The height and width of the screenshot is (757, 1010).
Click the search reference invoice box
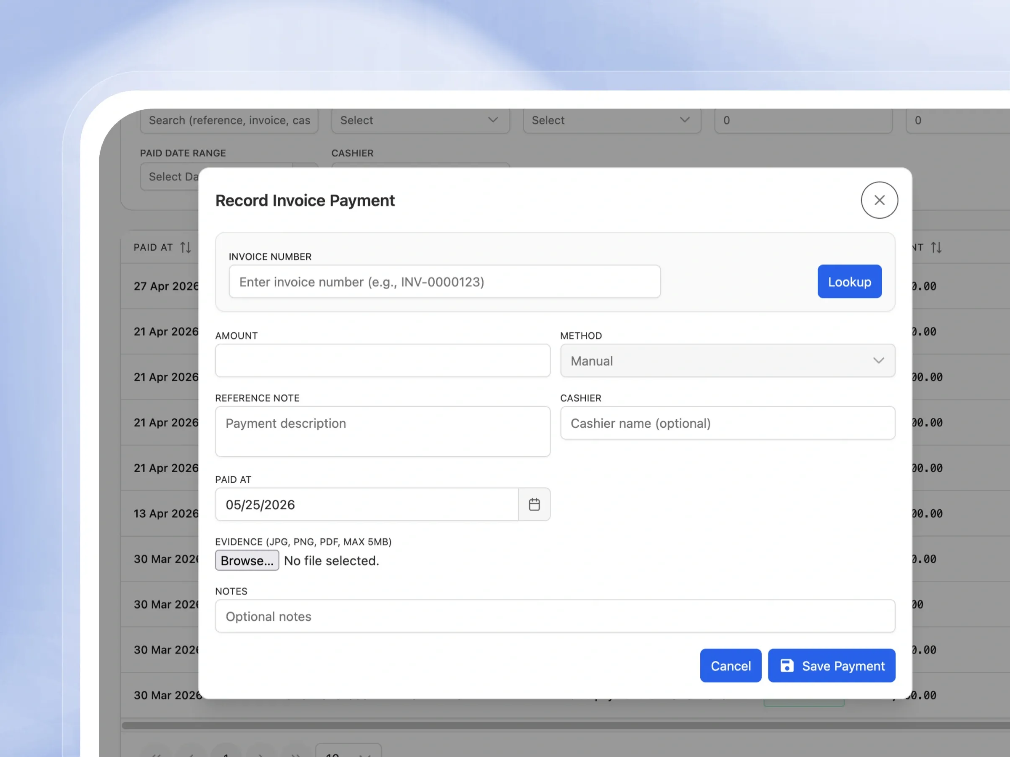[229, 120]
